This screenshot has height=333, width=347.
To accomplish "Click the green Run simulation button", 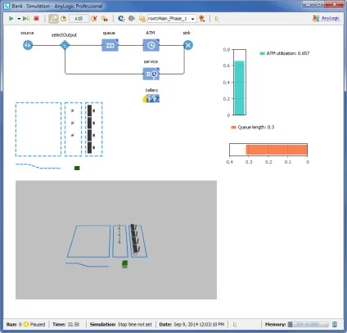I will click(x=11, y=19).
